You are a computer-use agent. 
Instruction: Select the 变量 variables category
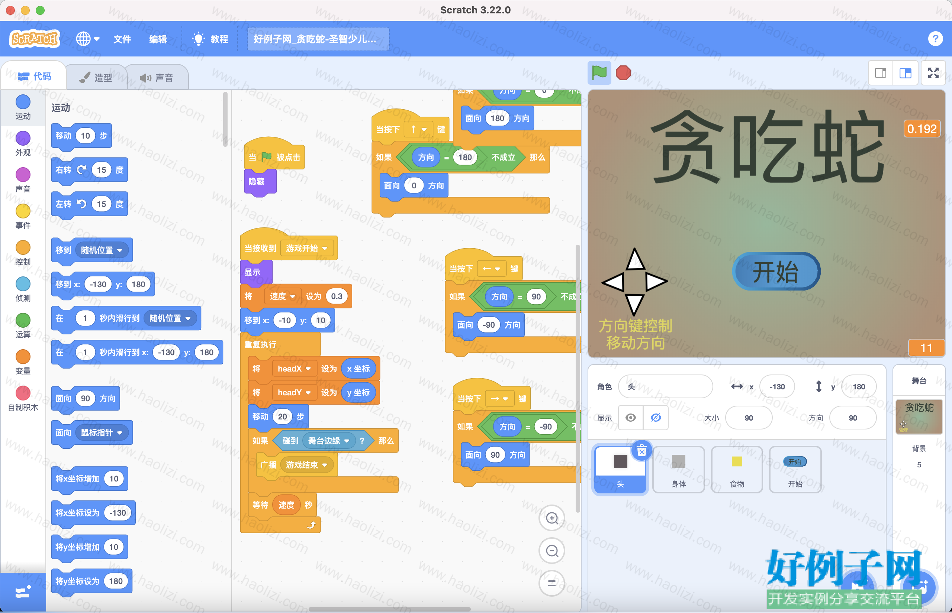pos(23,362)
